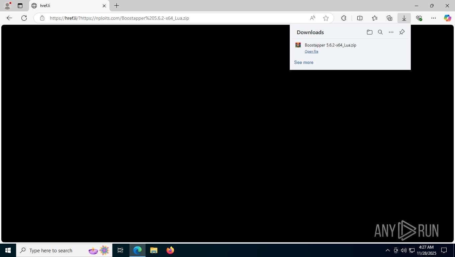Toggle Split screen view
Screen dimensions: 455x257
click(360, 18)
